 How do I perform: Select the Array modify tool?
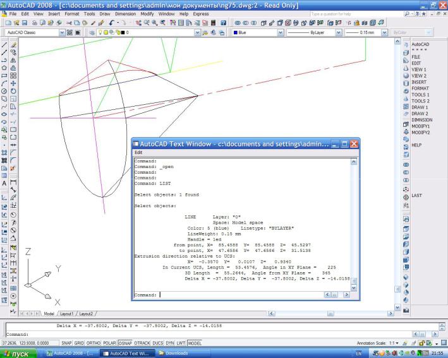coord(13,76)
